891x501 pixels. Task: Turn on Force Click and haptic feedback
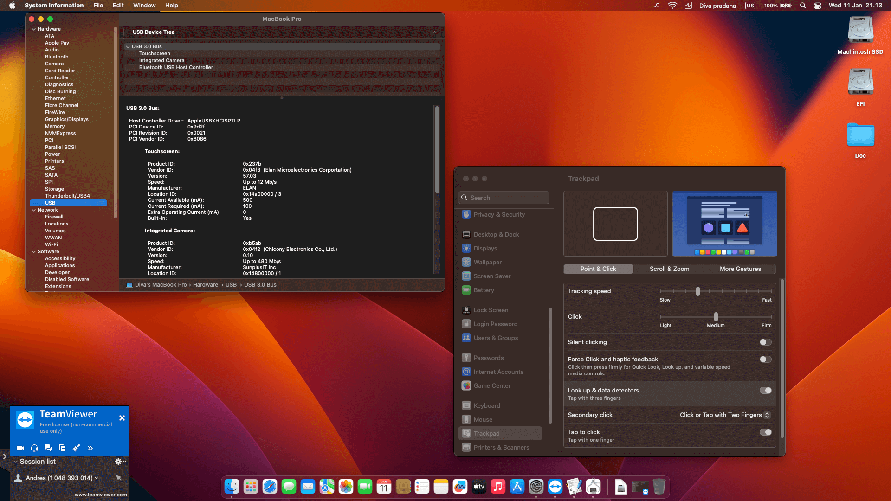pyautogui.click(x=765, y=359)
